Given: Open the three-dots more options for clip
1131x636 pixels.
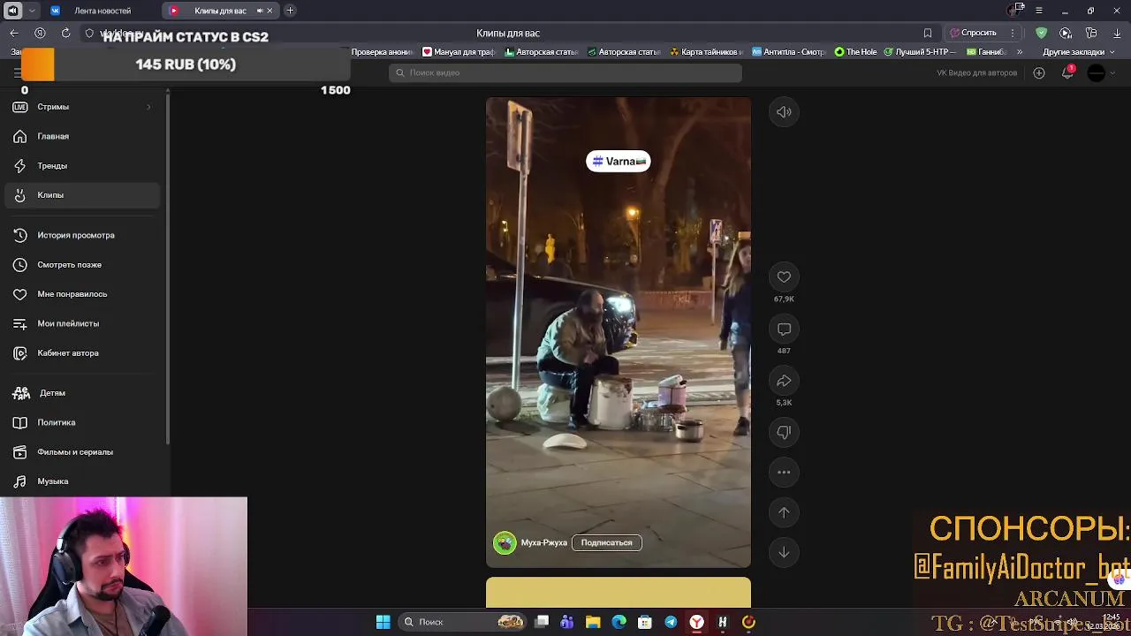Looking at the screenshot, I should point(784,473).
